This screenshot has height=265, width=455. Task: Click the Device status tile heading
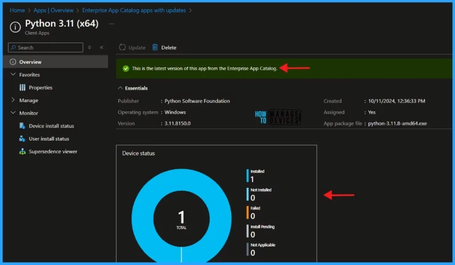pos(139,154)
